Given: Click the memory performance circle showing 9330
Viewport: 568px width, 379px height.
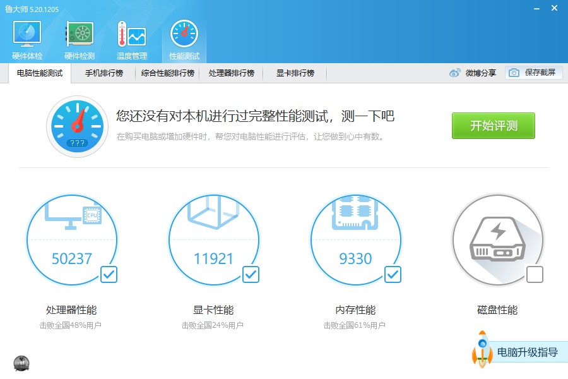Looking at the screenshot, I should pyautogui.click(x=356, y=239).
